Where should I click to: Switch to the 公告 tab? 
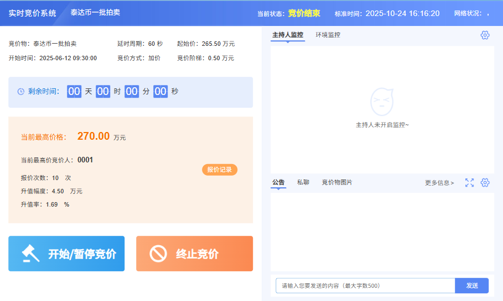point(278,182)
